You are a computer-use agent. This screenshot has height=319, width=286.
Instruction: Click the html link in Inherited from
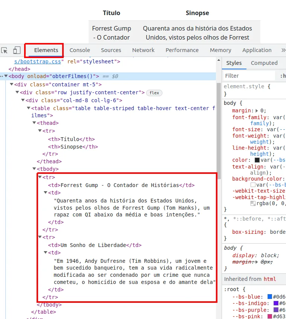tap(270, 279)
